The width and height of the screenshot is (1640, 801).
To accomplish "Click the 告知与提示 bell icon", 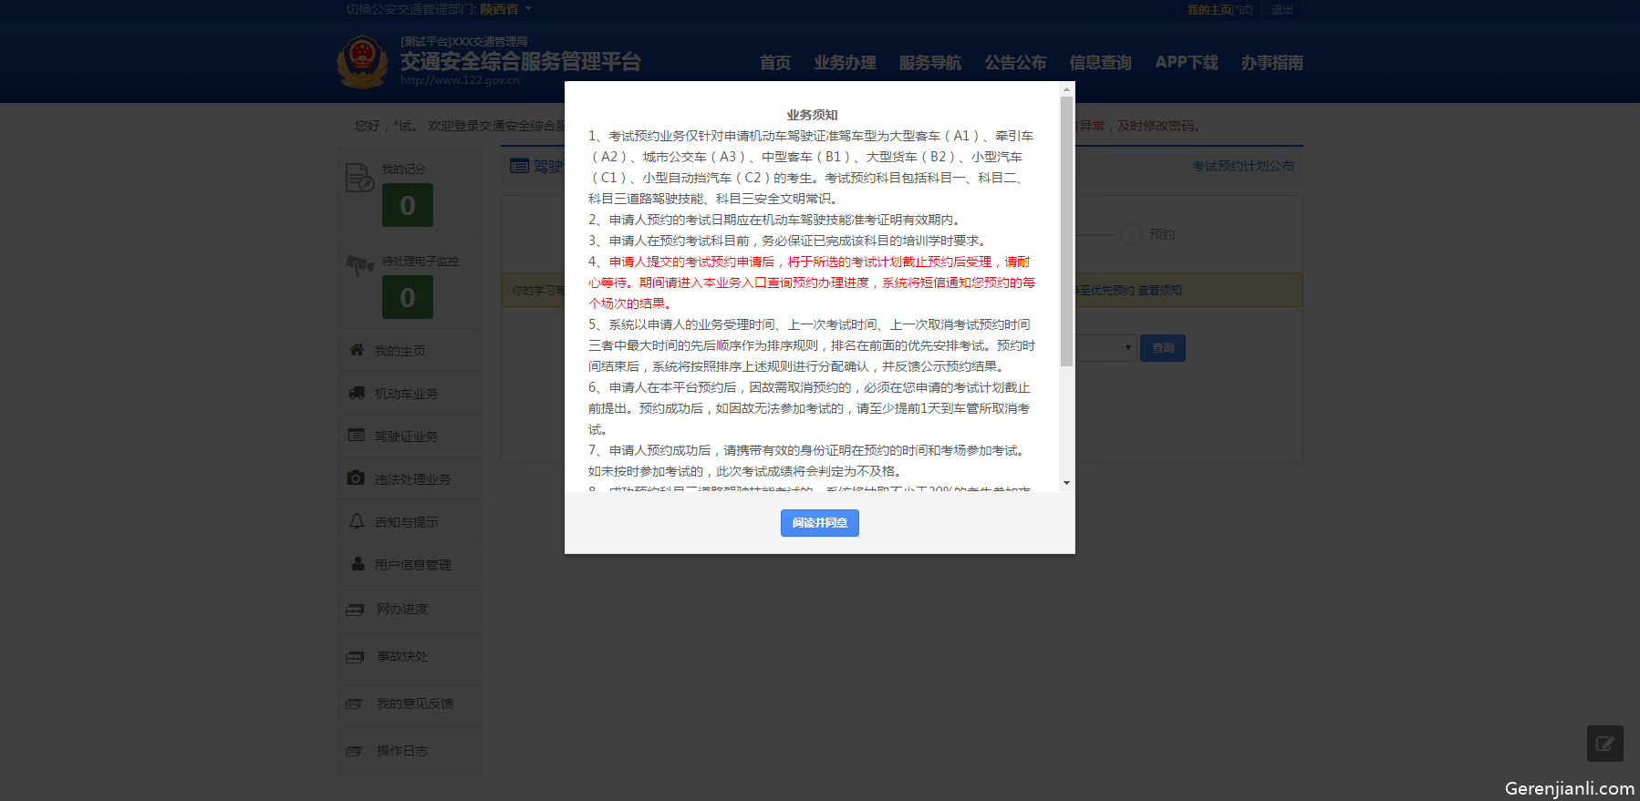I will tap(357, 521).
